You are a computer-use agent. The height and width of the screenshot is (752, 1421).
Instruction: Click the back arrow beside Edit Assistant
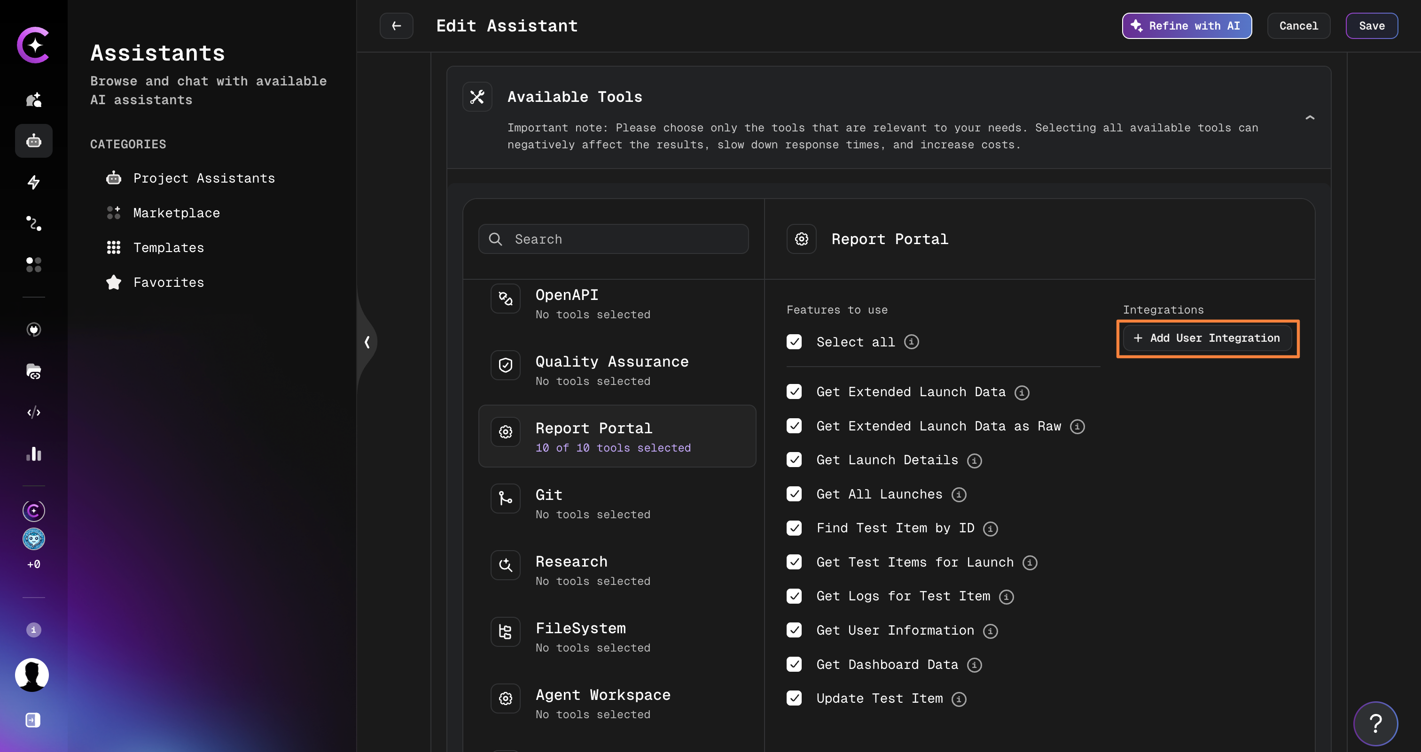396,26
